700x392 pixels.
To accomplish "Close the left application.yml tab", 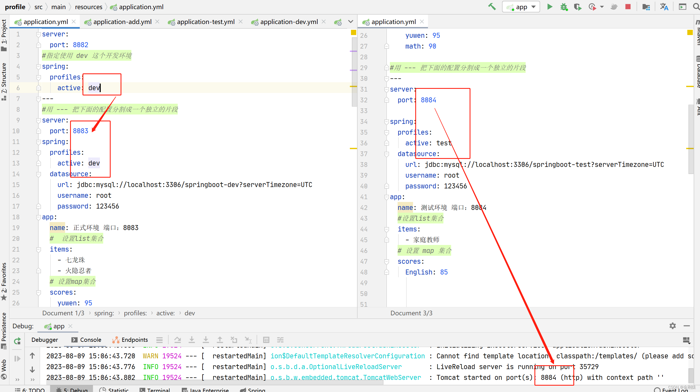I will (x=74, y=22).
